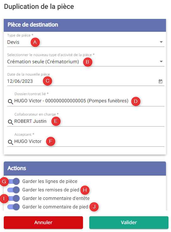The image size is (171, 232).
Task: Click the date field showing 12/06/2023
Action: (x=86, y=81)
